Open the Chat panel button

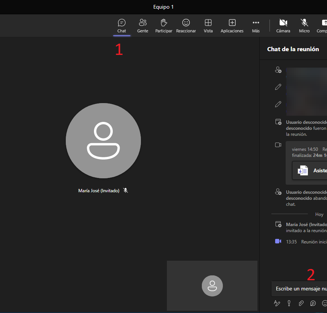(121, 26)
